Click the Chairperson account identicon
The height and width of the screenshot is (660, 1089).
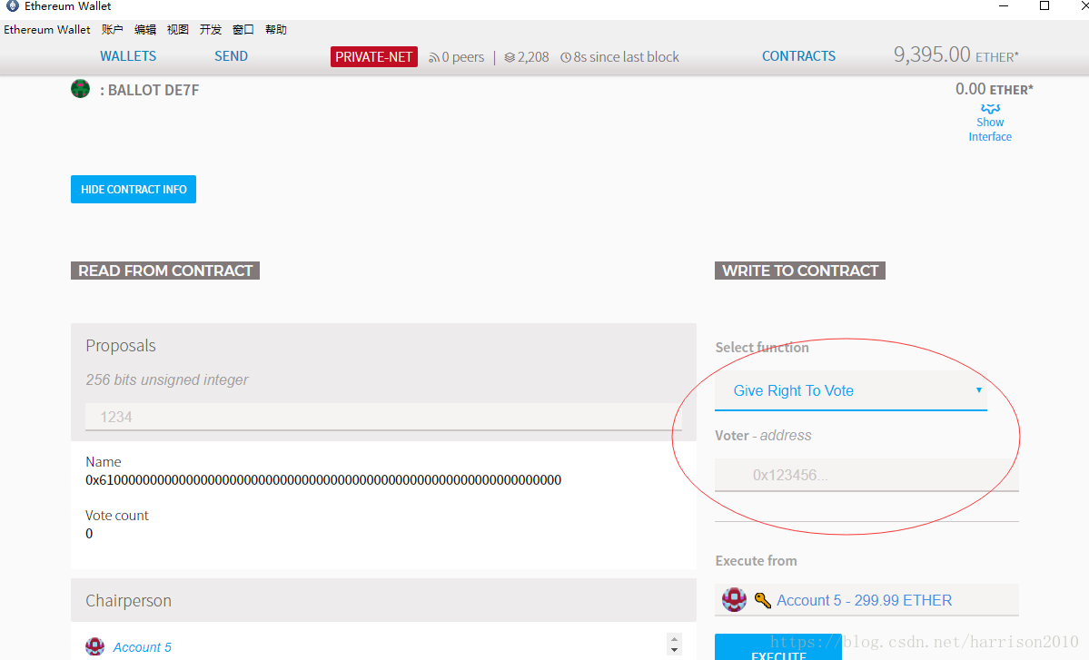(x=95, y=646)
